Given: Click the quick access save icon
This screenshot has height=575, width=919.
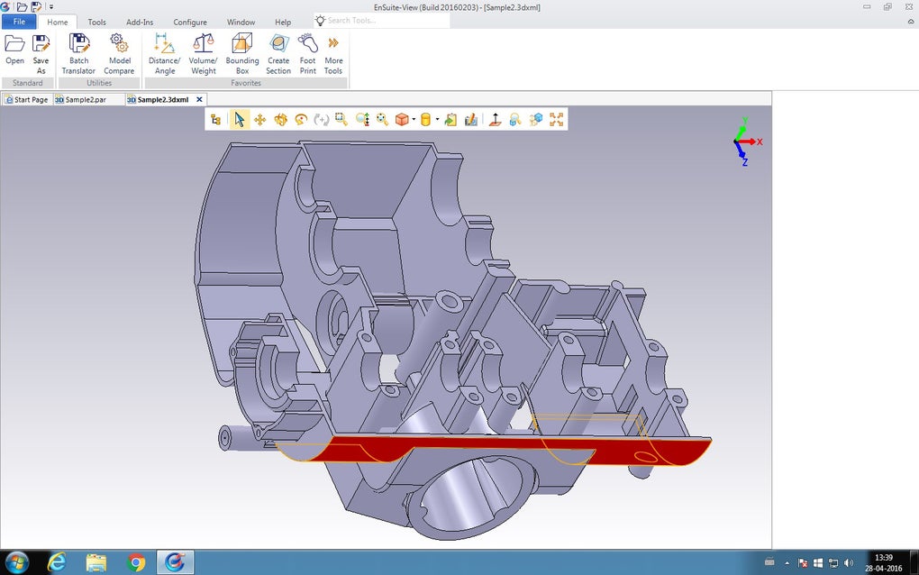Looking at the screenshot, I should click(x=36, y=7).
